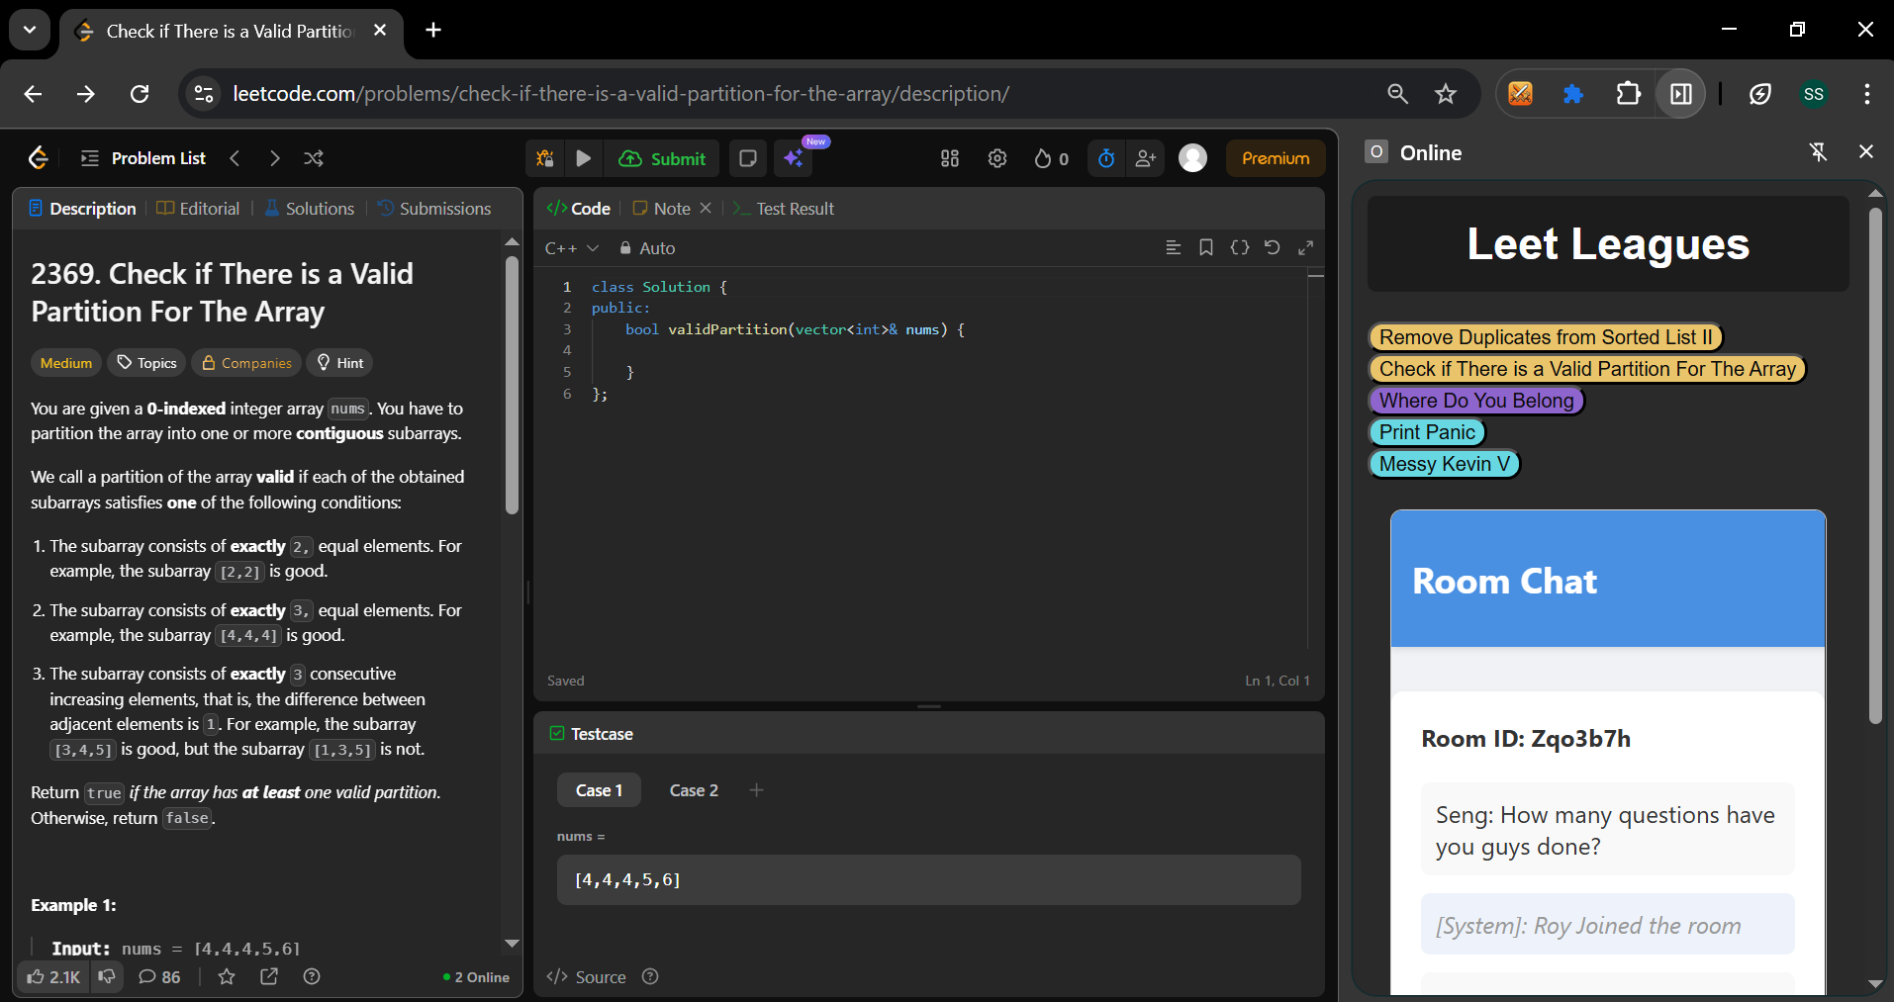Screen dimensions: 1894x1002
Task: Open layout grid icon
Action: (950, 158)
